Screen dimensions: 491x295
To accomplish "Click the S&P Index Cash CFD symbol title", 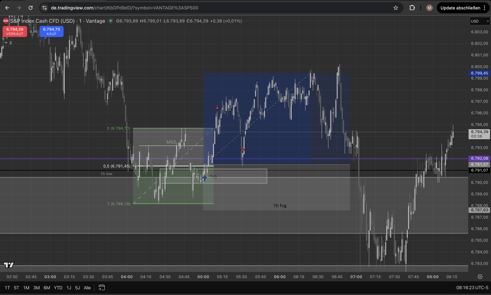I will click(58, 21).
